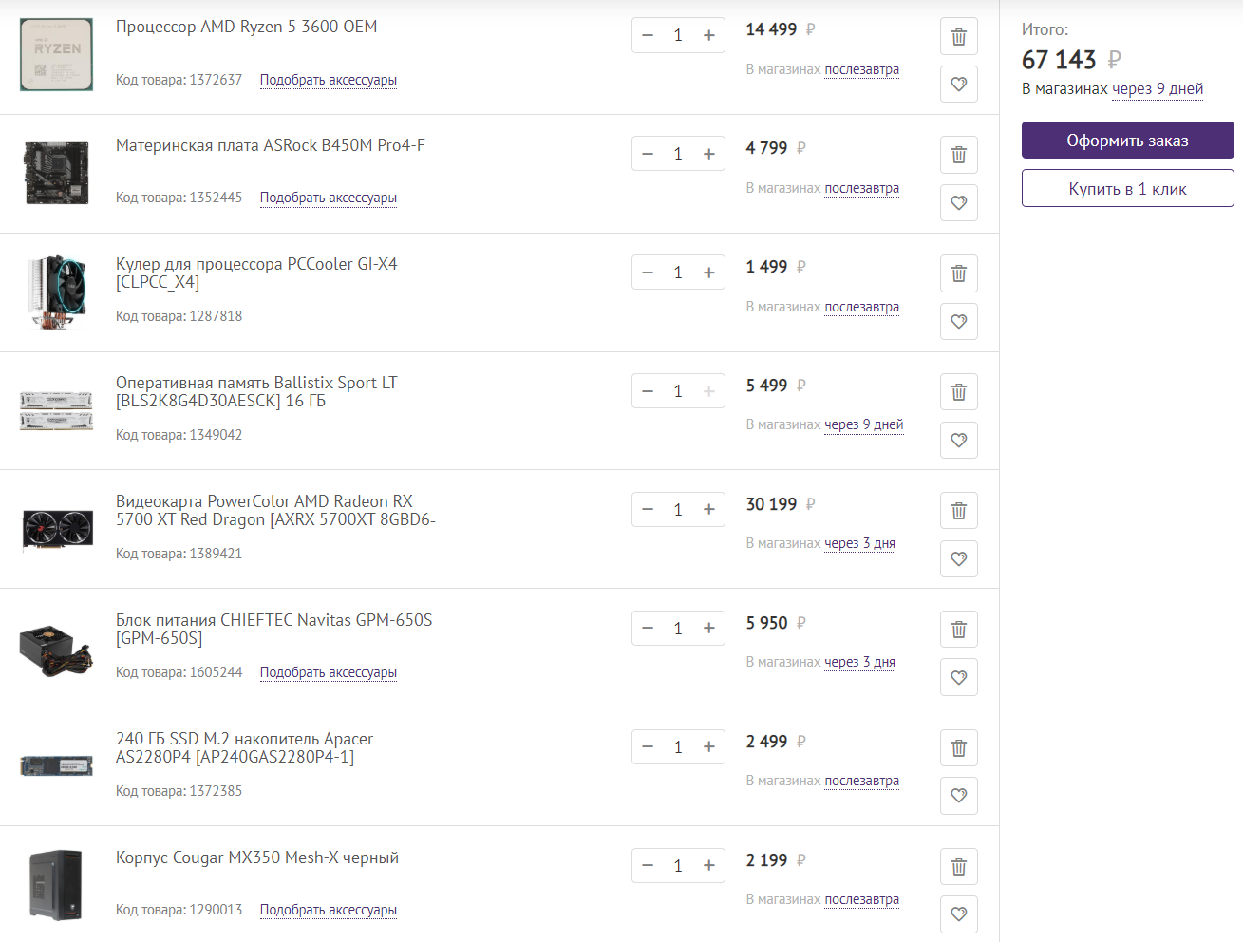Click the CHIEFTEC power supply thumbnail
This screenshot has width=1243, height=942.
(x=57, y=650)
